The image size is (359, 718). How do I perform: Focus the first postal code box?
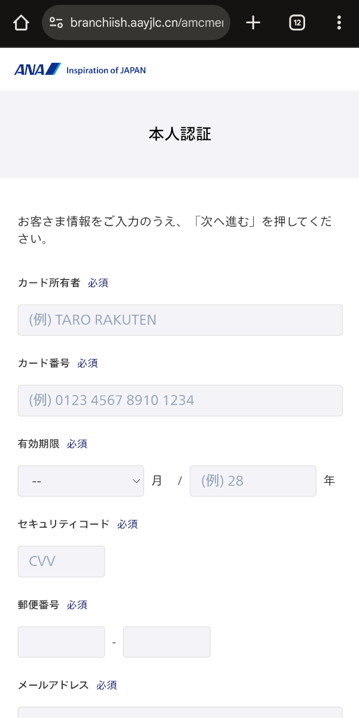coord(61,642)
